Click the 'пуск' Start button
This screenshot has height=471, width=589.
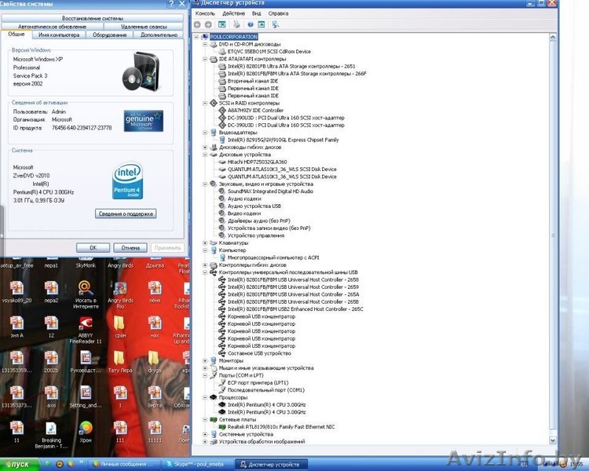[x=16, y=465]
